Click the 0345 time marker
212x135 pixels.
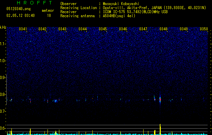point(103,29)
